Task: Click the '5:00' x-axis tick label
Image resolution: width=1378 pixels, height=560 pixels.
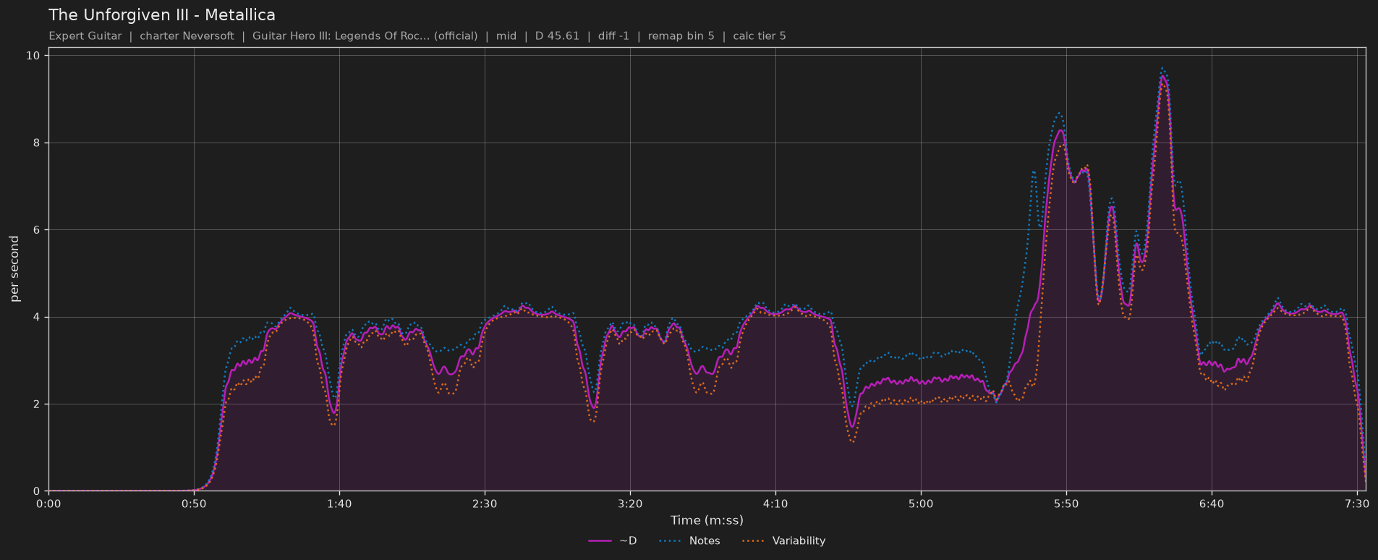Action: pyautogui.click(x=921, y=504)
